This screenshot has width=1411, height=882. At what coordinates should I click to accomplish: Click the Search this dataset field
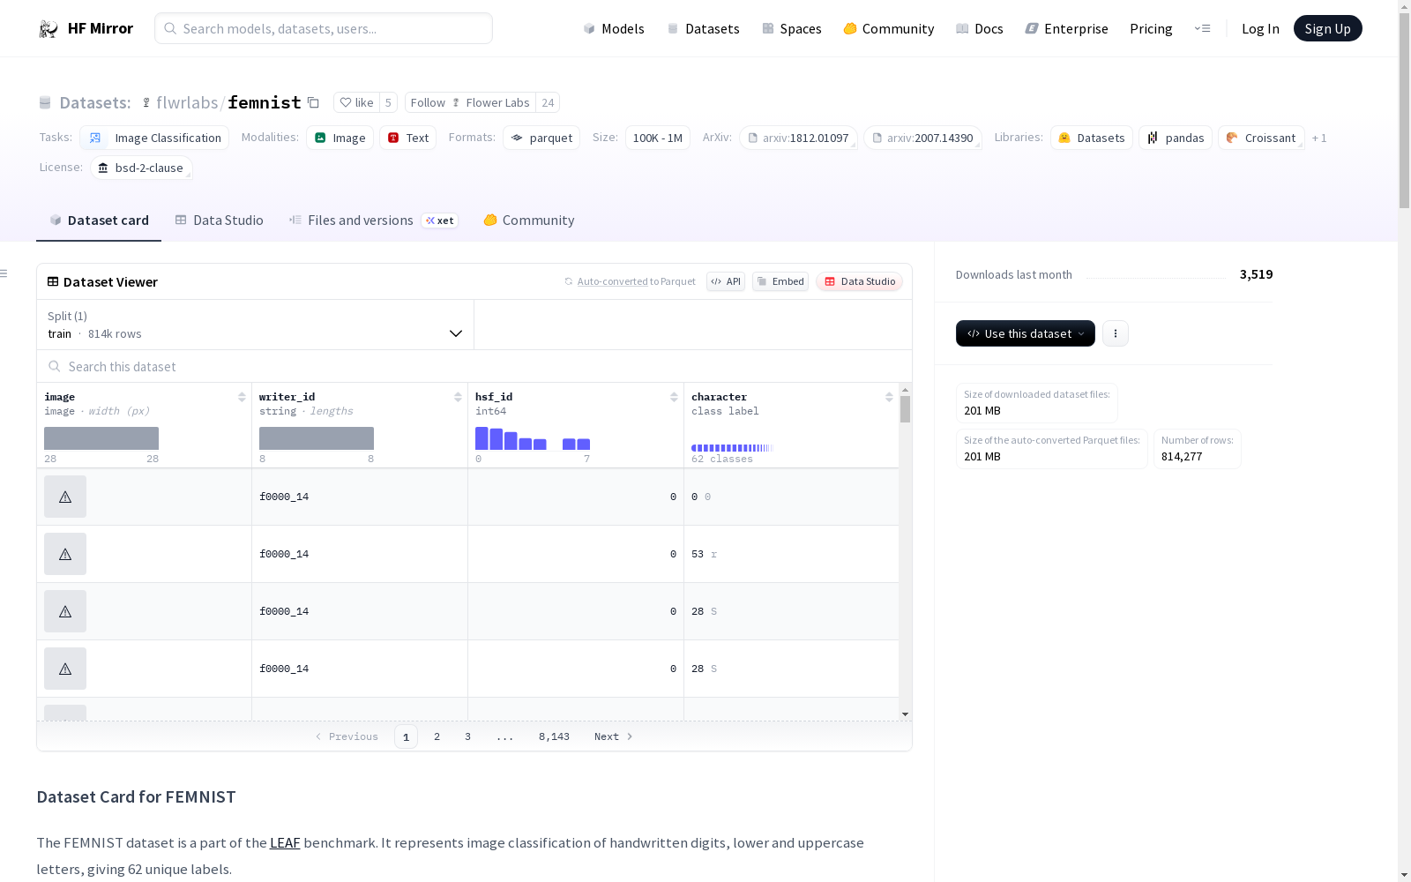coord(474,366)
